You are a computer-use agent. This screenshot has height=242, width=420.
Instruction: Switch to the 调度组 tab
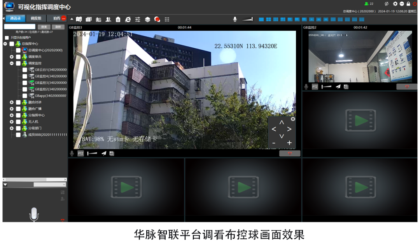(x=36, y=18)
